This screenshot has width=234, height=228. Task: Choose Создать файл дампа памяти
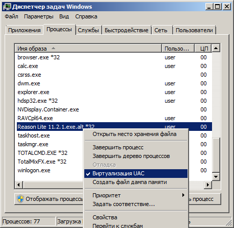point(136,182)
